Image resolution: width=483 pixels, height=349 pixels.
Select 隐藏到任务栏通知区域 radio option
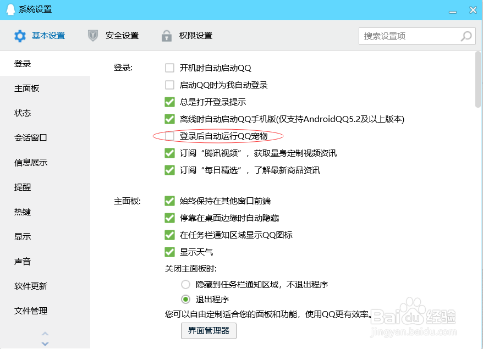click(x=186, y=284)
